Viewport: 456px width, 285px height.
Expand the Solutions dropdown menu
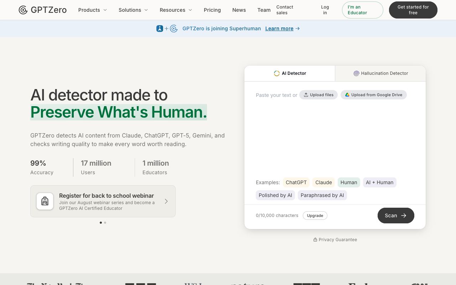click(x=133, y=10)
